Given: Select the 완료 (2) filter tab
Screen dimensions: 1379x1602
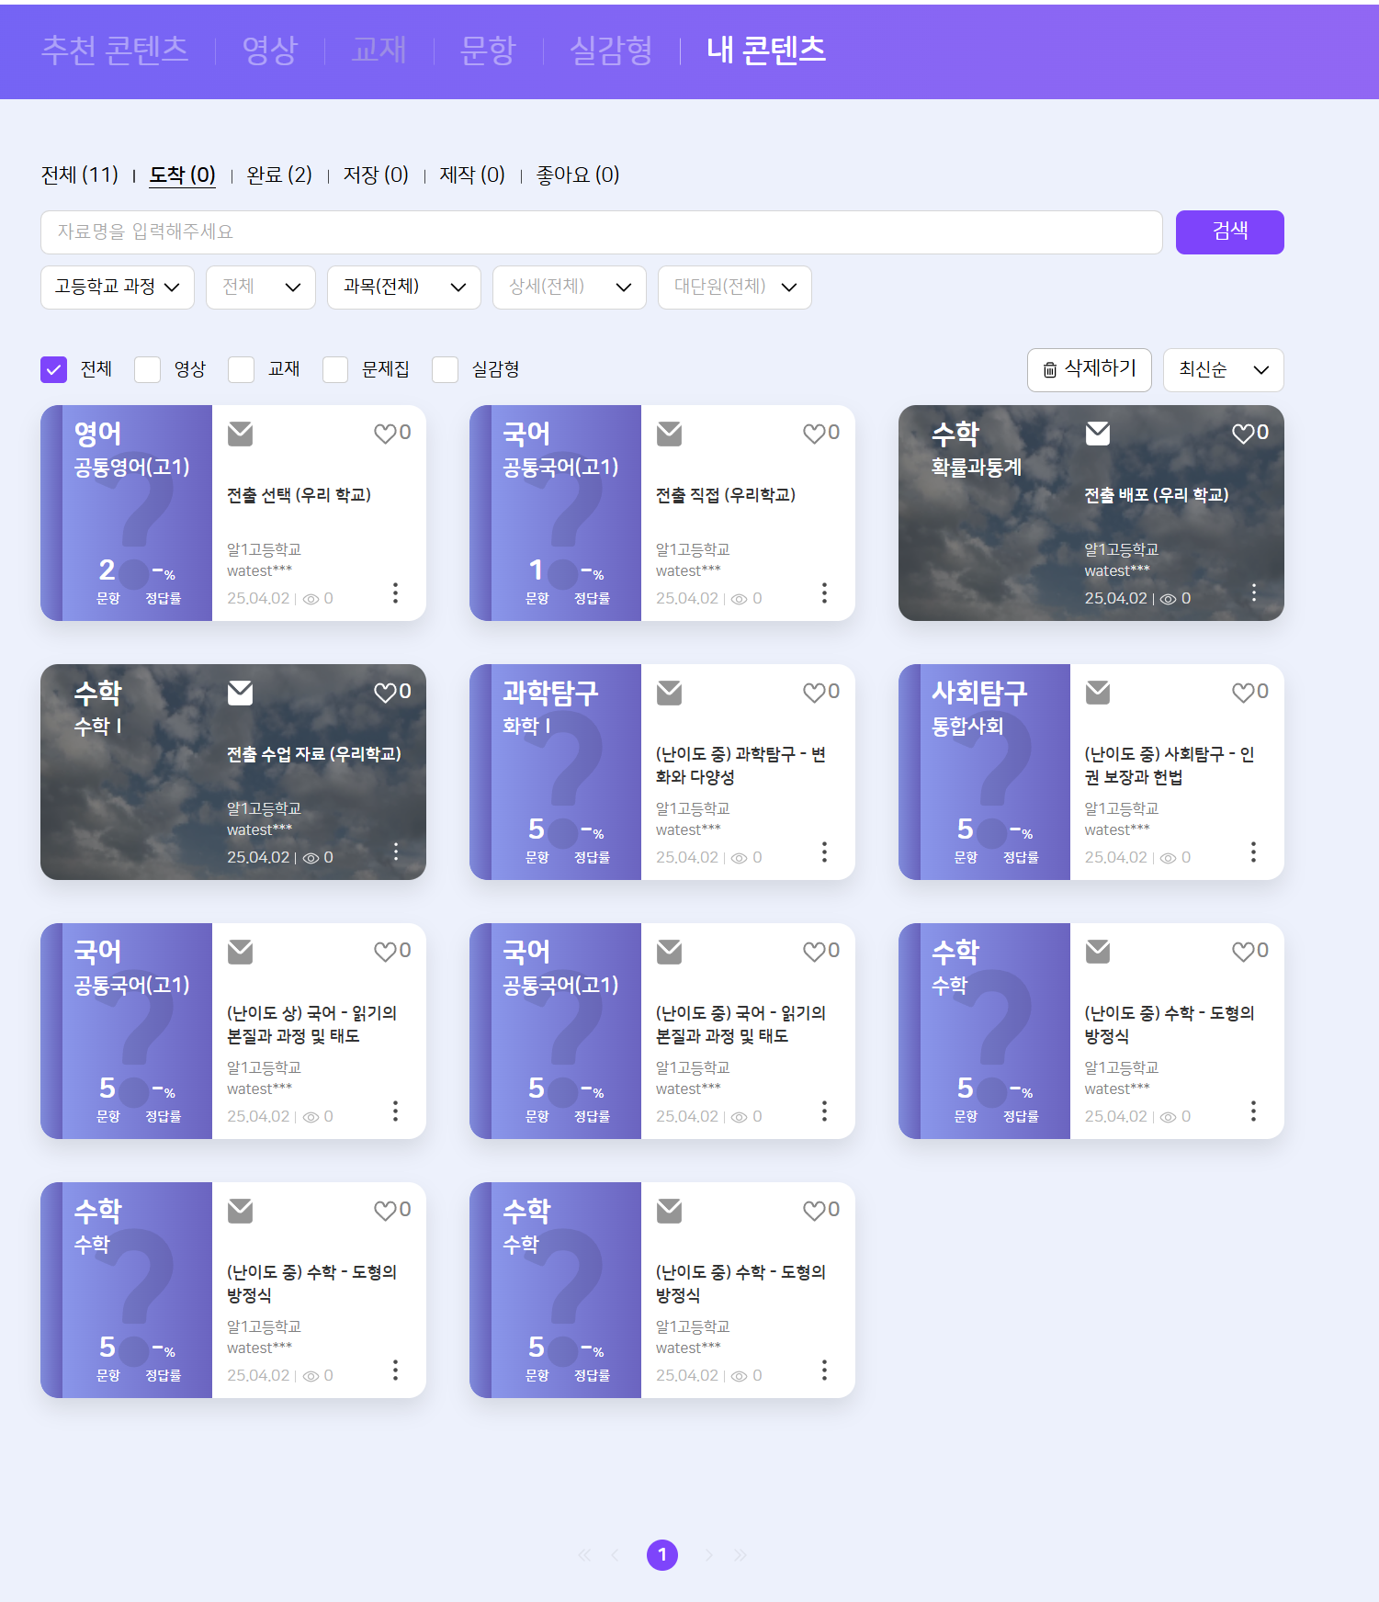Looking at the screenshot, I should [x=279, y=175].
